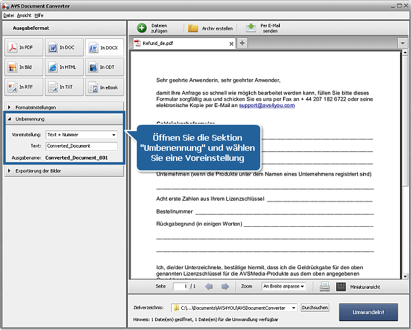Choose the In HTML output format
This screenshot has width=411, height=330.
pos(64,67)
